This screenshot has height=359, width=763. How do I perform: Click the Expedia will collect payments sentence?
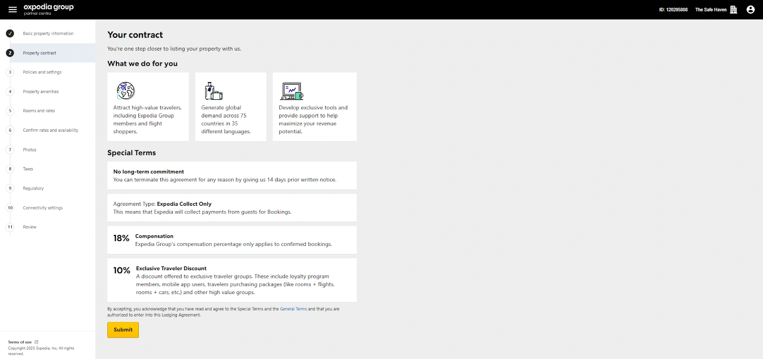202,212
